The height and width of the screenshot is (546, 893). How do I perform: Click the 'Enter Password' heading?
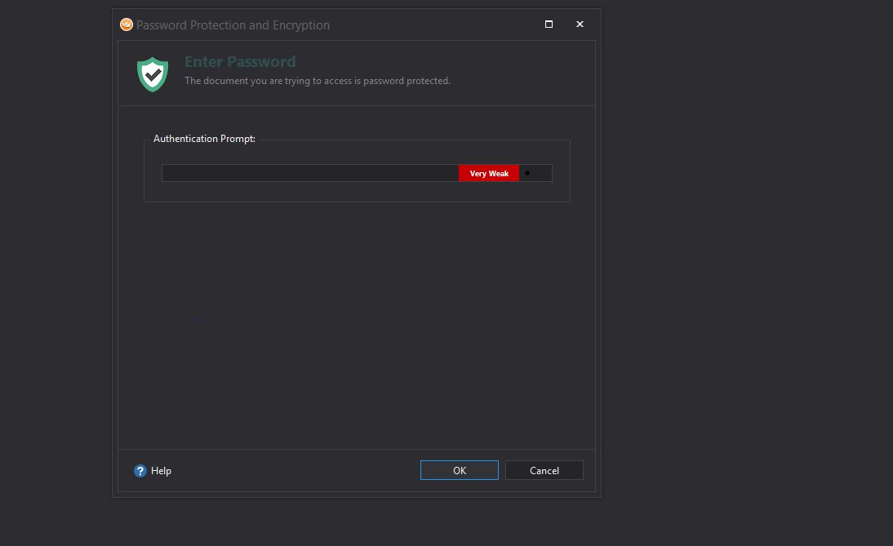coord(240,62)
